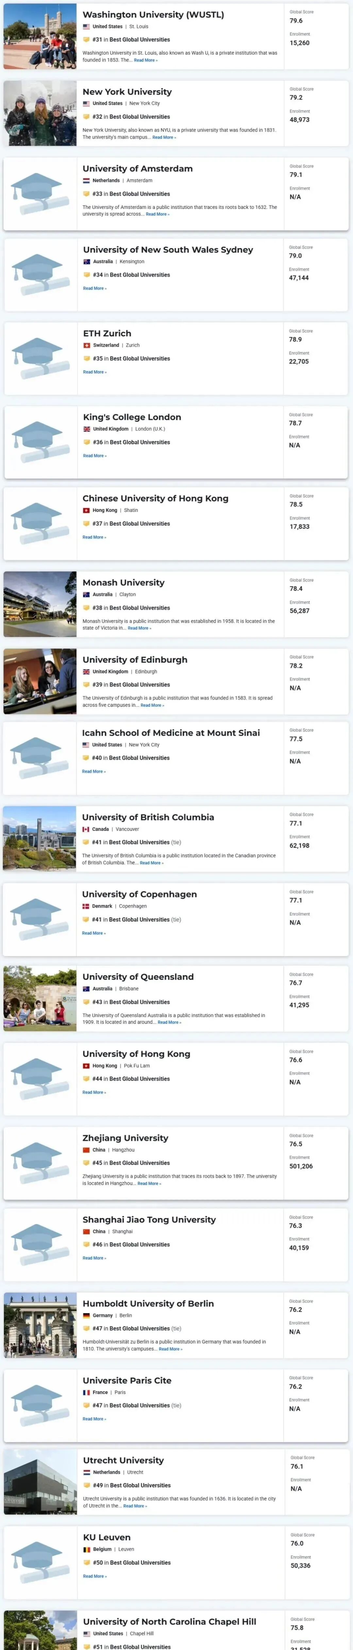353x1650 pixels.
Task: Click Germany flag under Humboldt University of Berlin
Action: click(86, 1316)
